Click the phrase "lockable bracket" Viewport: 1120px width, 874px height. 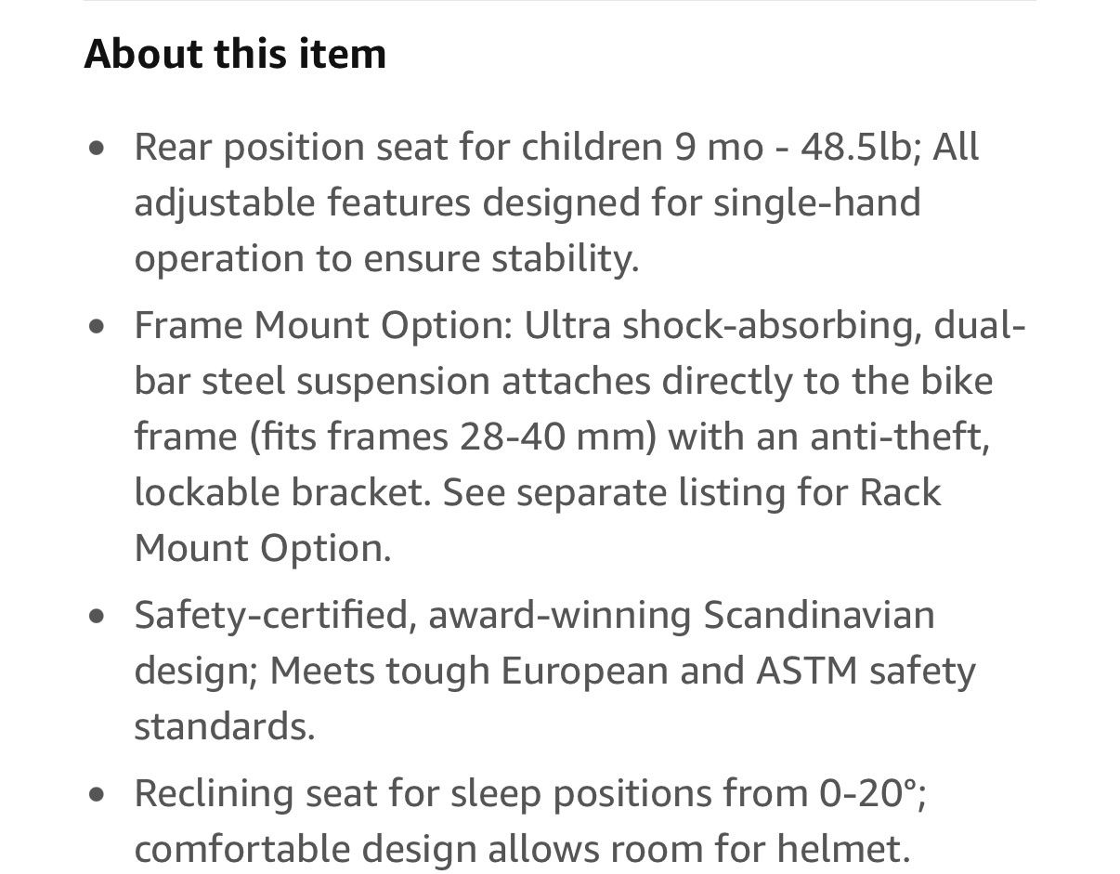[x=279, y=493]
